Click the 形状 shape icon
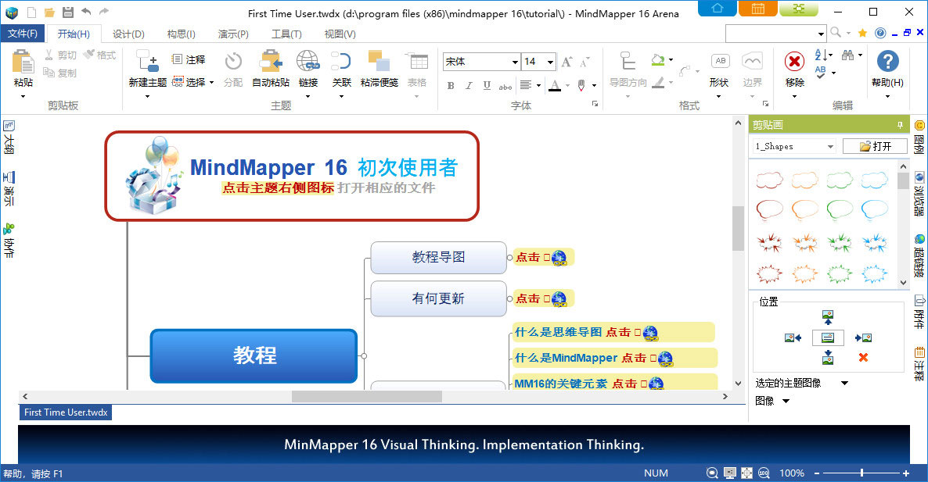 point(720,62)
